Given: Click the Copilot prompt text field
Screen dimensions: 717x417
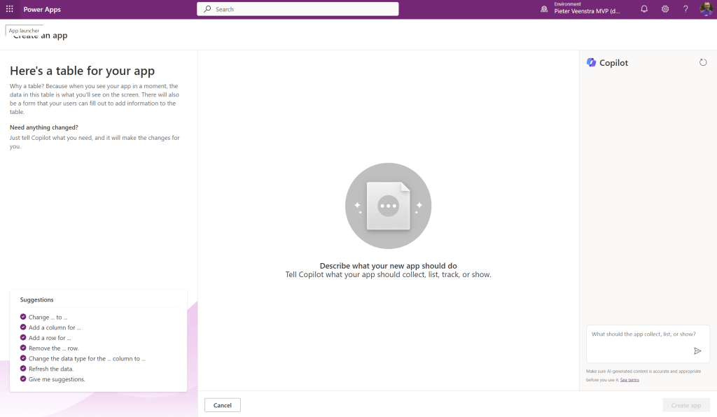Looking at the screenshot, I should point(648,344).
